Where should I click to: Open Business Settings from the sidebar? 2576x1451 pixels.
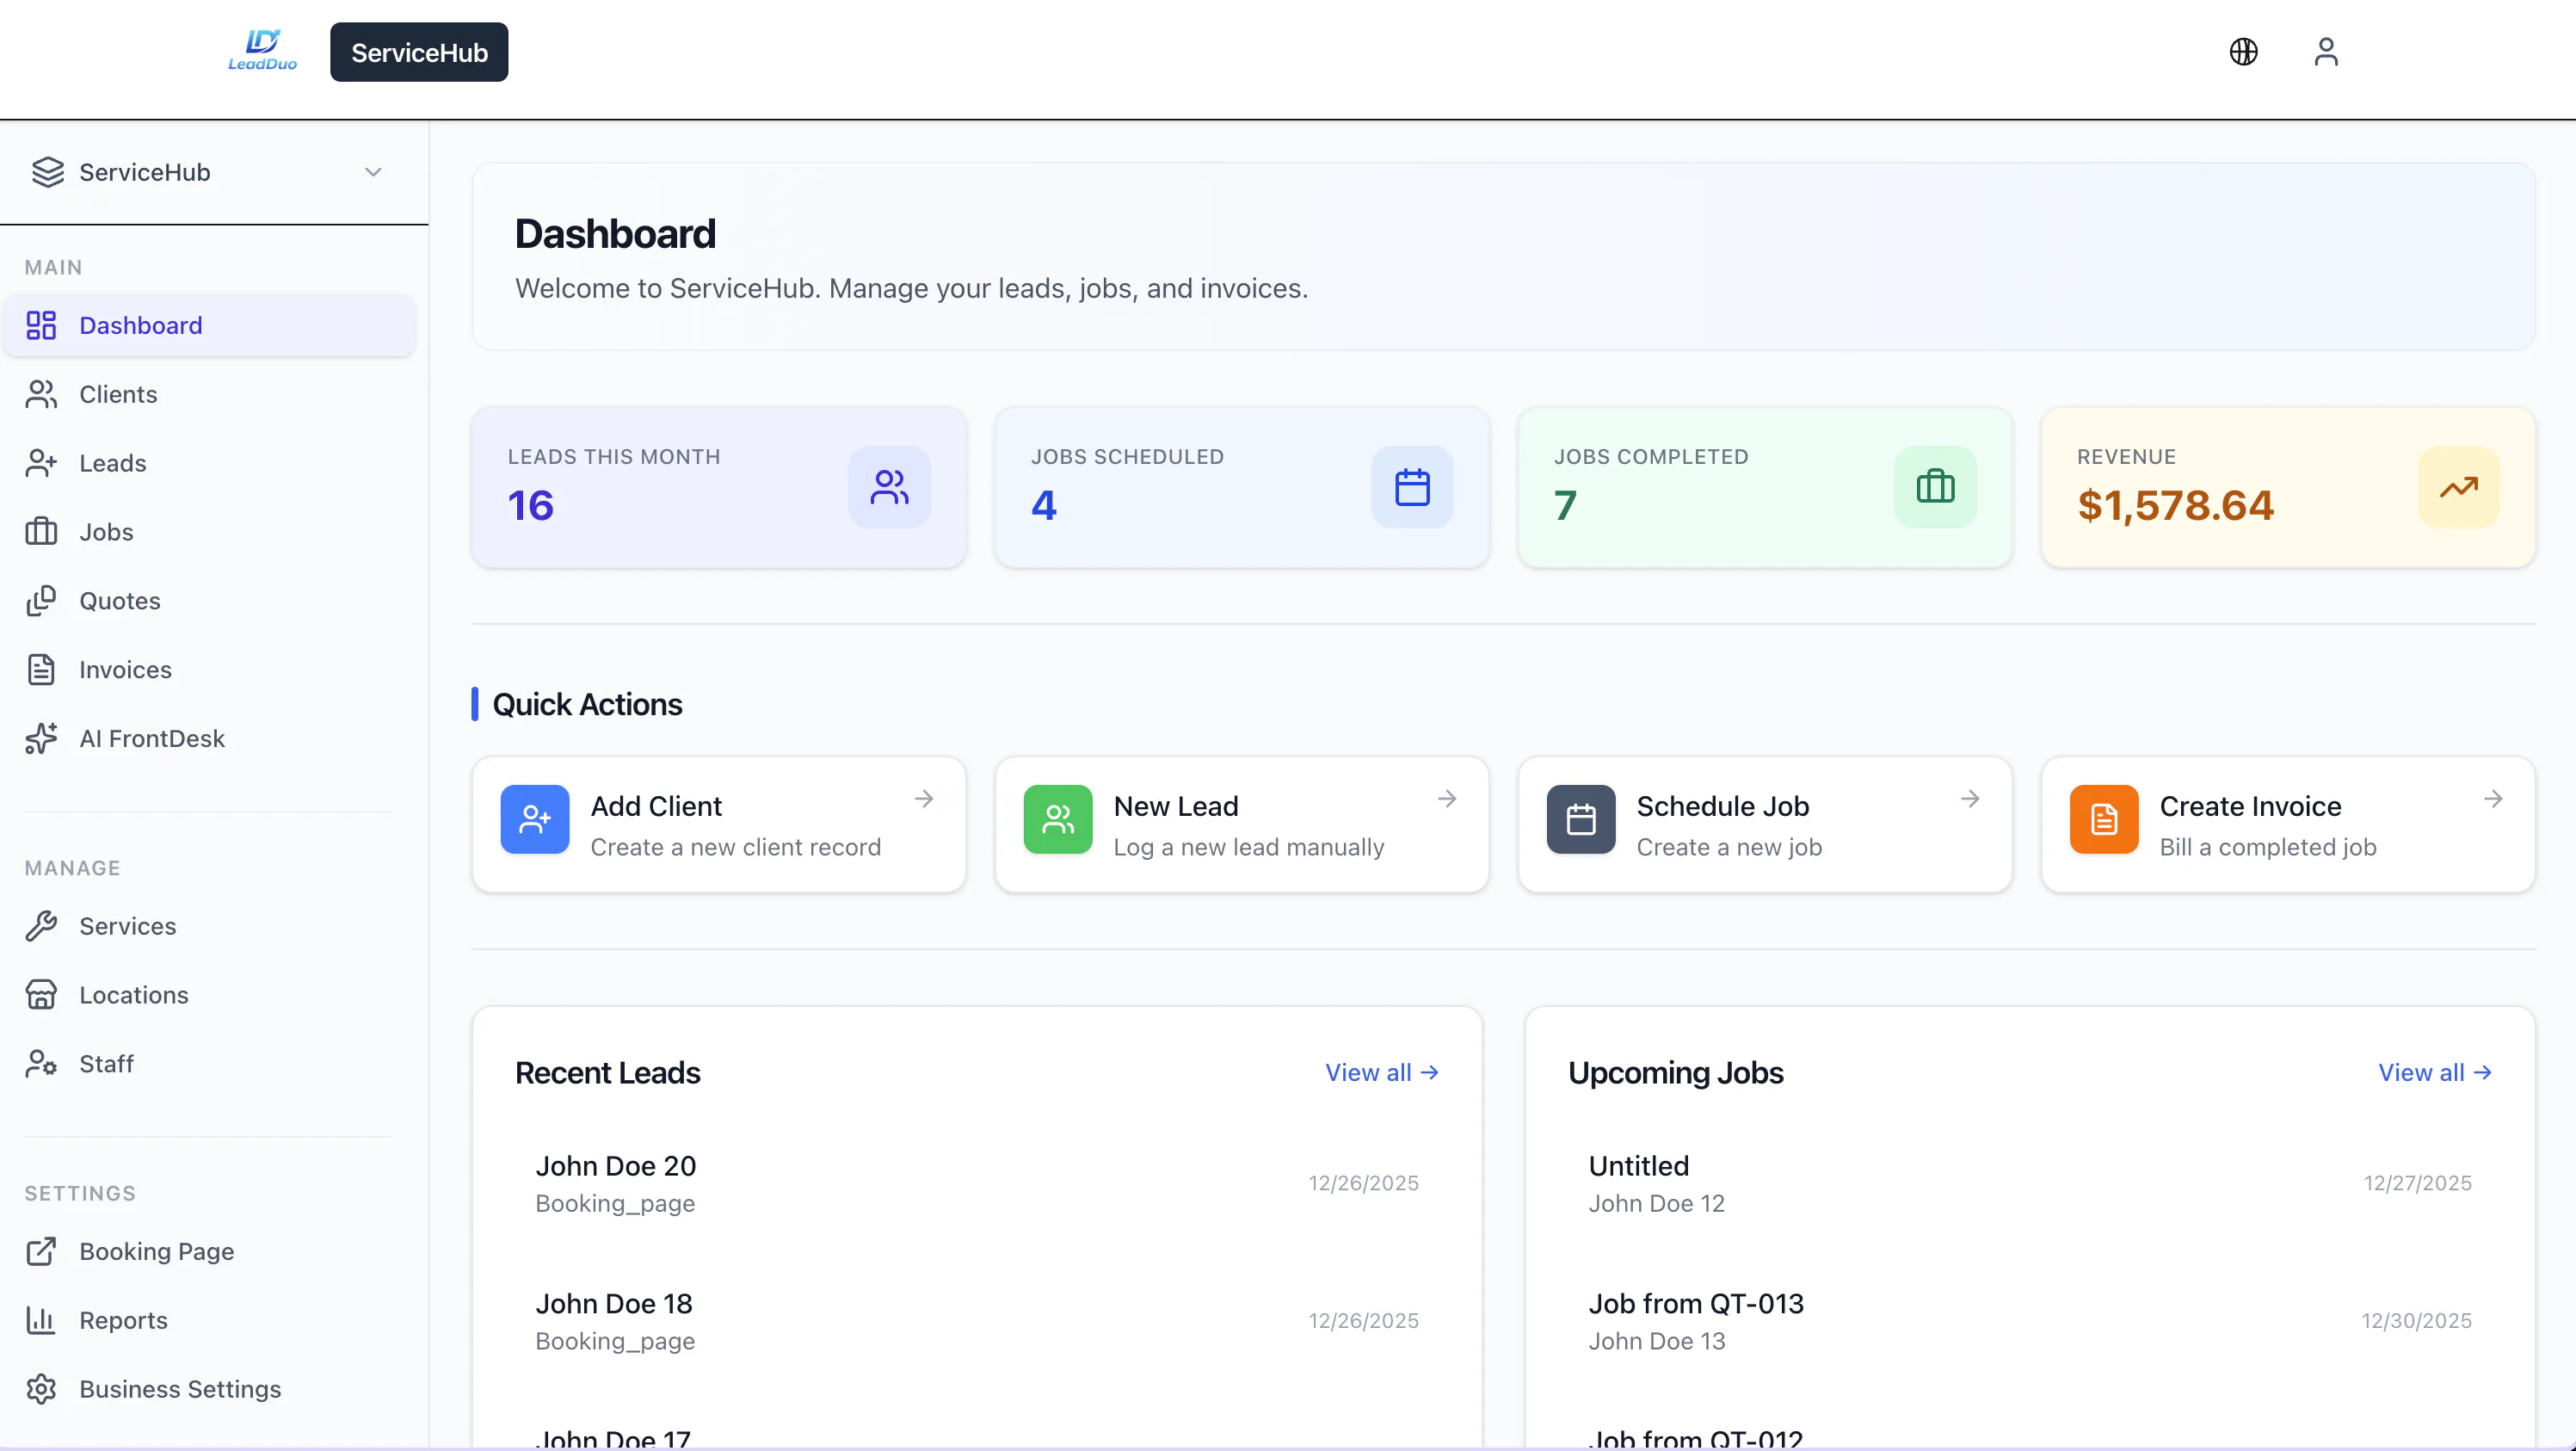(x=179, y=1389)
